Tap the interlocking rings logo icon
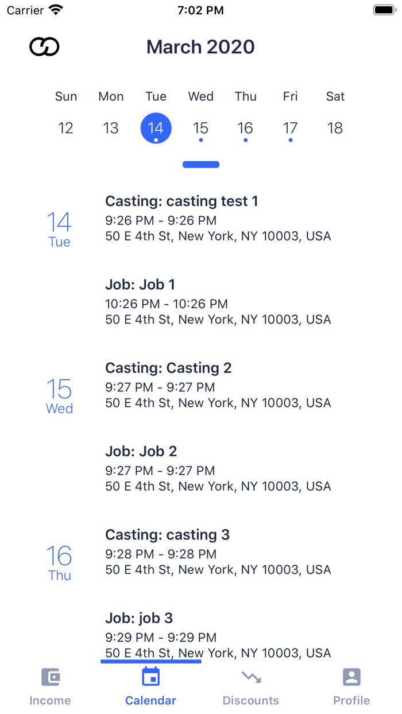Viewport: 402px width, 714px height. click(44, 46)
